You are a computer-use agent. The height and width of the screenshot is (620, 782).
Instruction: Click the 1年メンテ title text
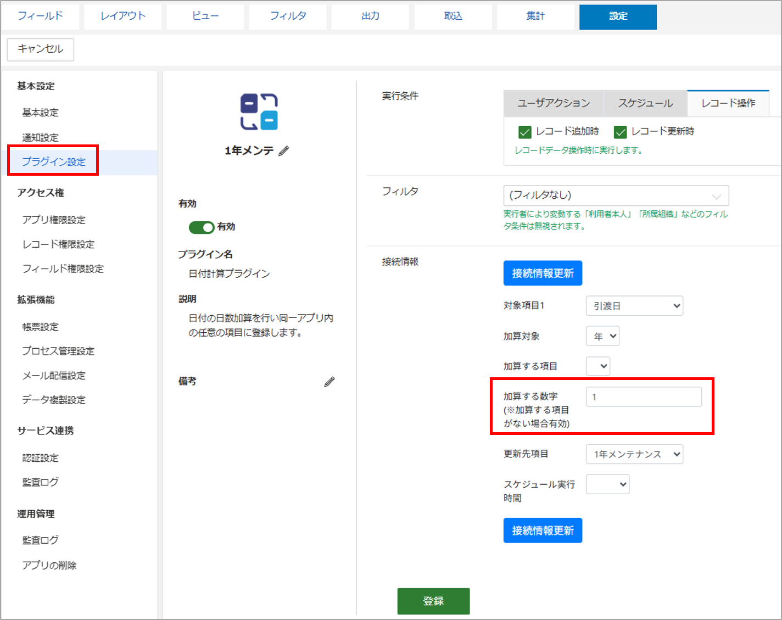tap(249, 151)
